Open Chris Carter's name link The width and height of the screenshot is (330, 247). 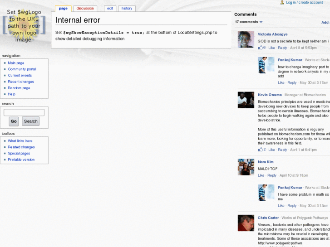point(268,218)
